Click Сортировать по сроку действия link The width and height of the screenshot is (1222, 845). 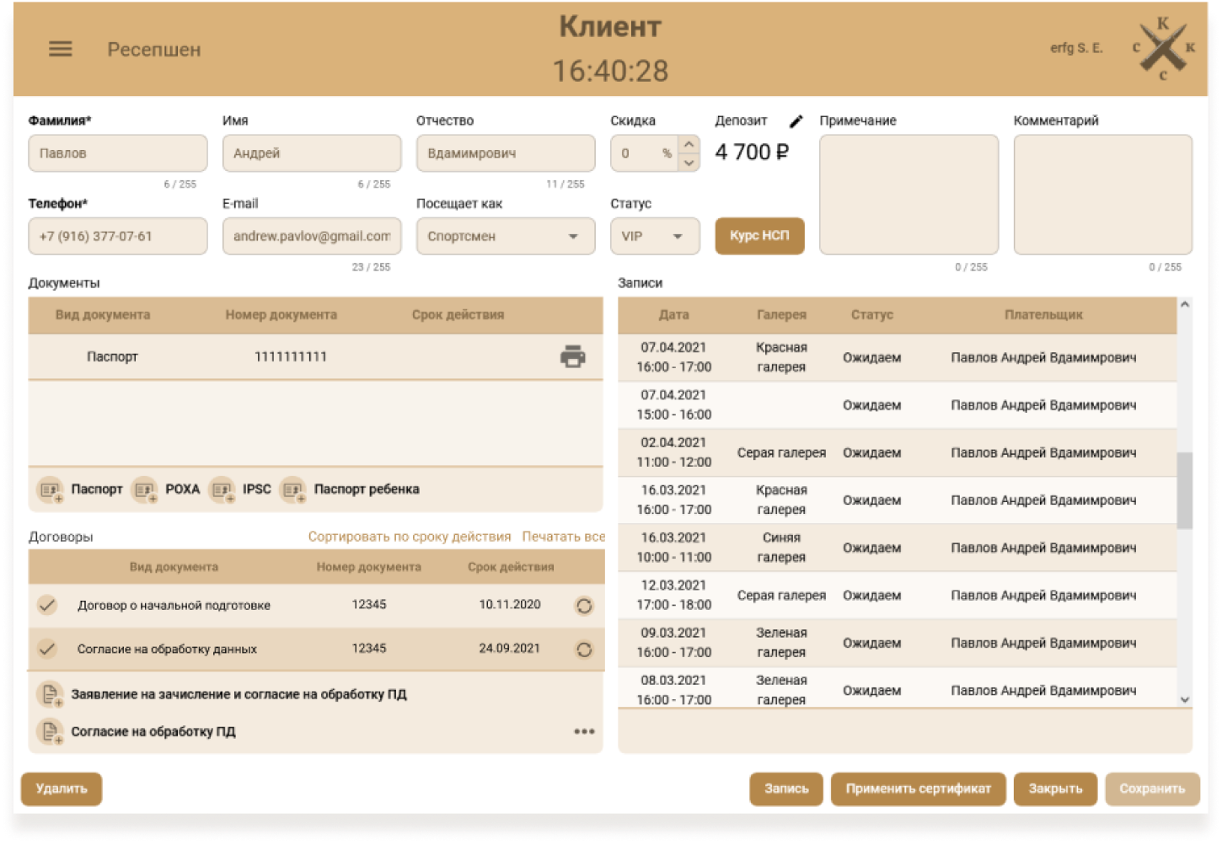pyautogui.click(x=410, y=537)
